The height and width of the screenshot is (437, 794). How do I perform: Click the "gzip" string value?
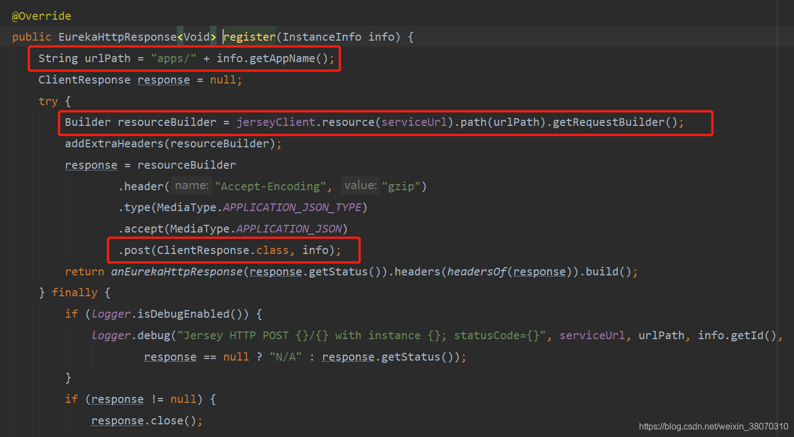coord(401,186)
